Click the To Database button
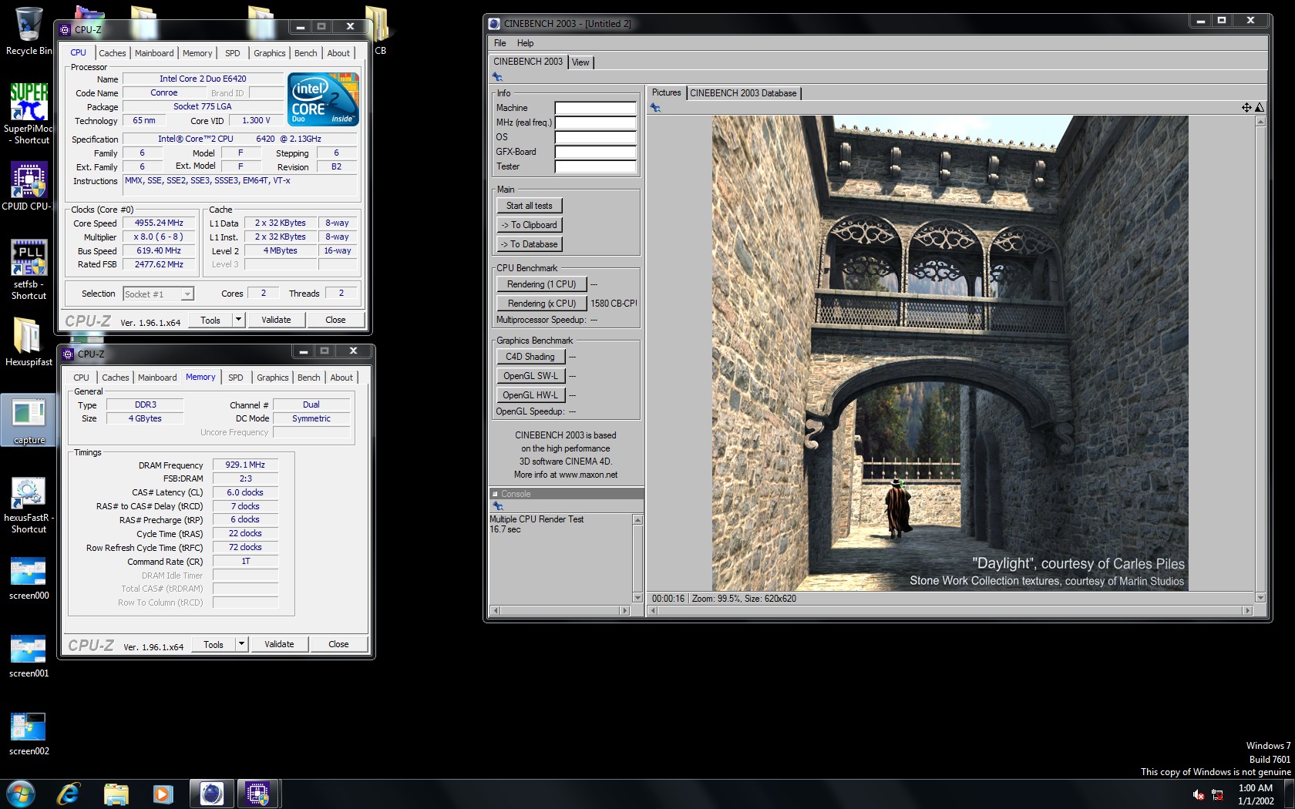This screenshot has height=809, width=1295. (x=529, y=244)
